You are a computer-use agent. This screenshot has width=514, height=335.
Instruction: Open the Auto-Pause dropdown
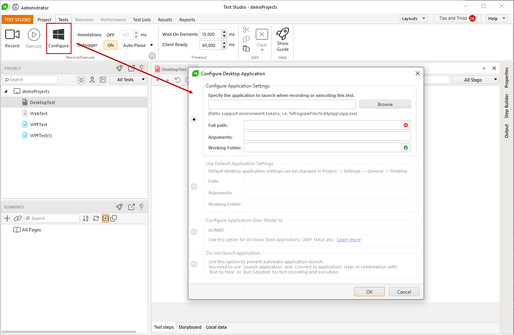[151, 45]
